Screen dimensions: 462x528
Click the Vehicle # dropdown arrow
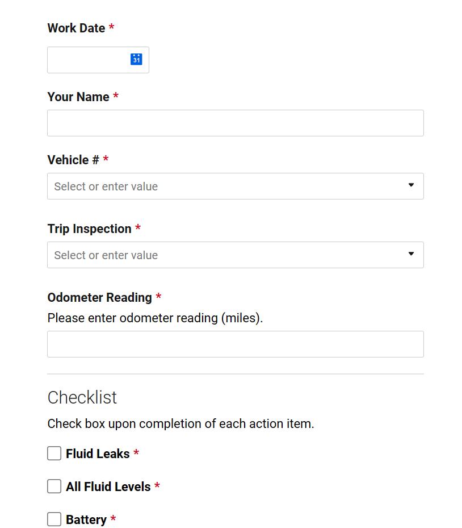point(411,185)
